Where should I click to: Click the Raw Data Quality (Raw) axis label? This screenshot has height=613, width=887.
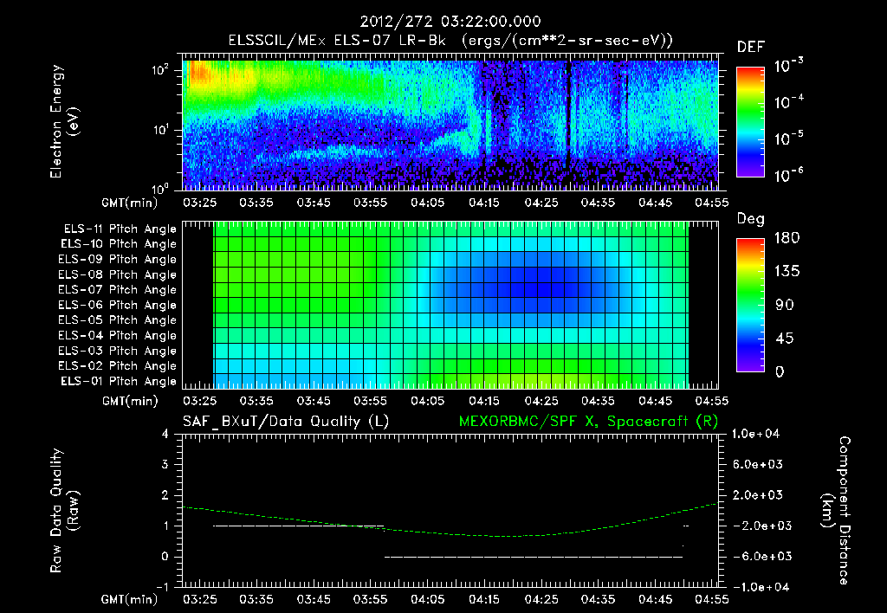(x=64, y=511)
